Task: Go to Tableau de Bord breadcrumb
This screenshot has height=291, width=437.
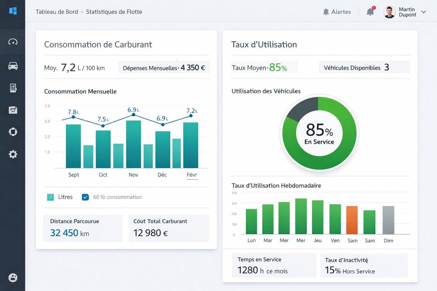Action: coord(56,12)
